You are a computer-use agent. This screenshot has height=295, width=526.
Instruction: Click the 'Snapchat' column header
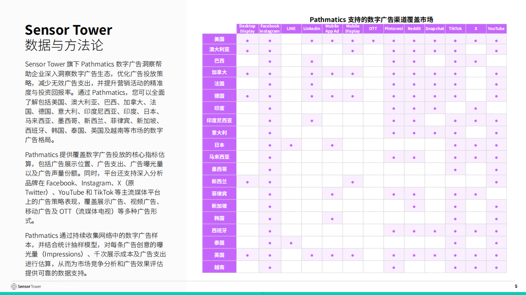click(435, 29)
